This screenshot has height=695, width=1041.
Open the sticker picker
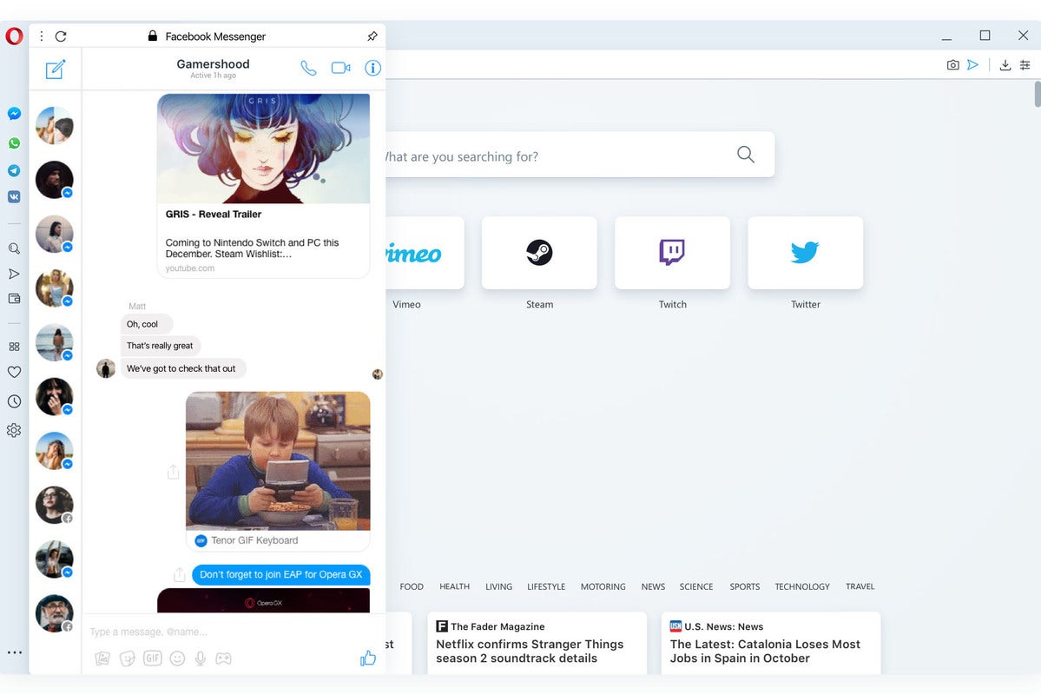click(128, 659)
